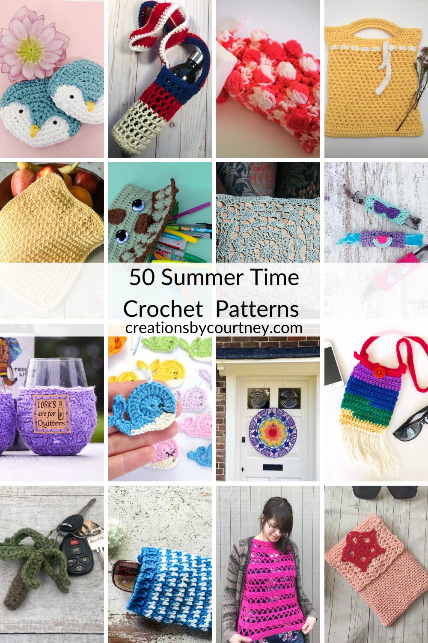Select the peach pouch with red starfish
The image size is (428, 643).
click(376, 564)
